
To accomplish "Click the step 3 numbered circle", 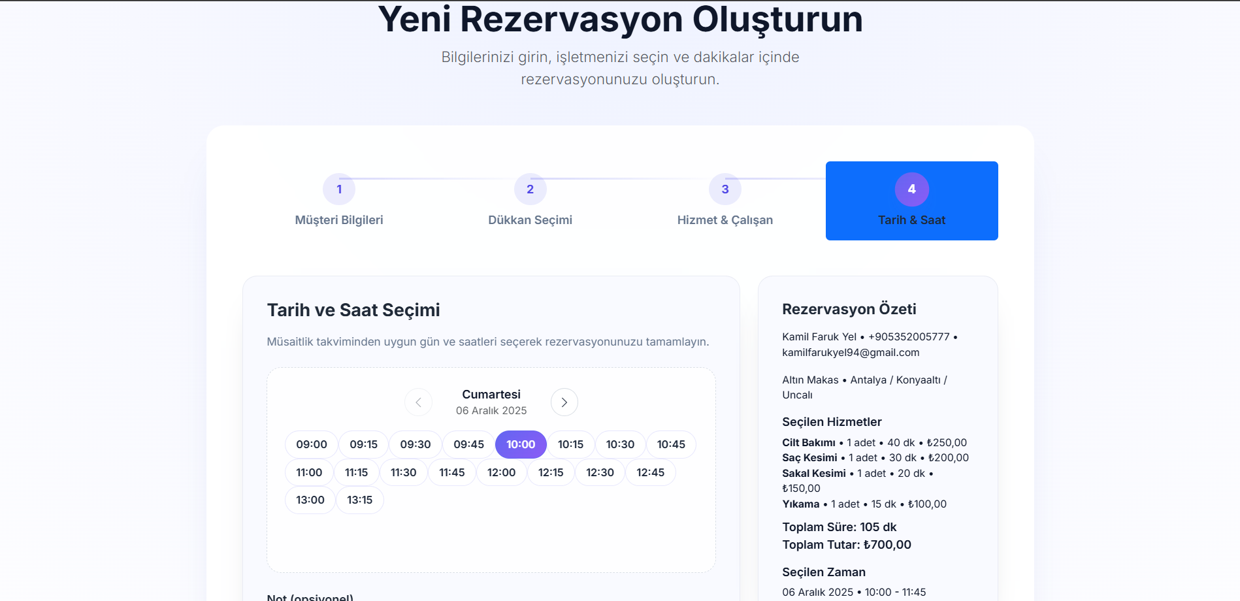I will coord(725,189).
